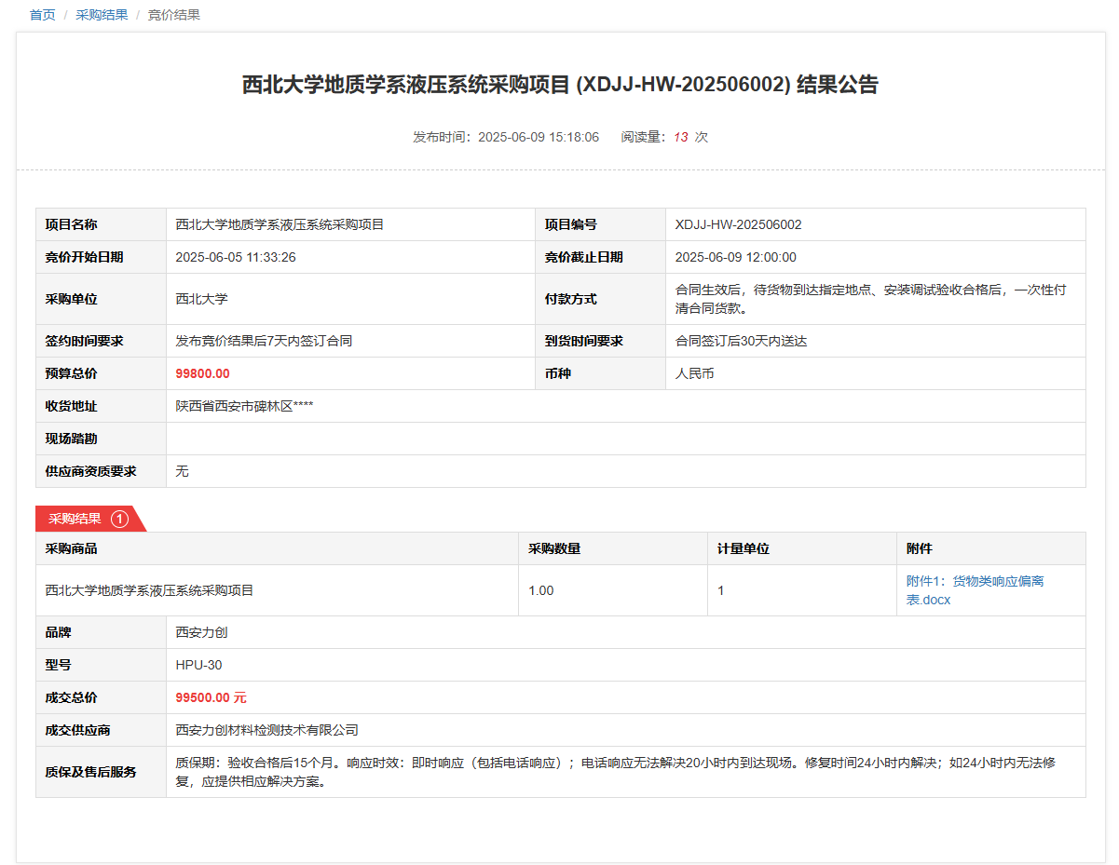This screenshot has width=1119, height=865.
Task: Click the circled number 1 badge
Action: coord(119,519)
